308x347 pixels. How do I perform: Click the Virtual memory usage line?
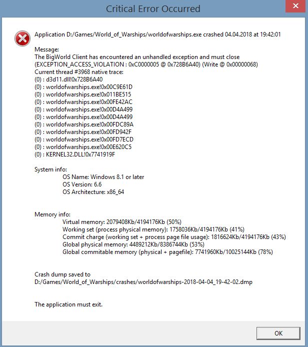(x=122, y=222)
